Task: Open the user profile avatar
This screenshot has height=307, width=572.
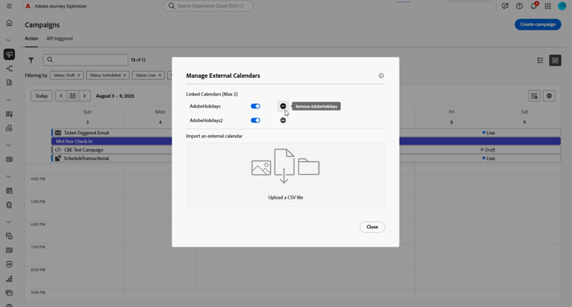Action: pos(562,6)
